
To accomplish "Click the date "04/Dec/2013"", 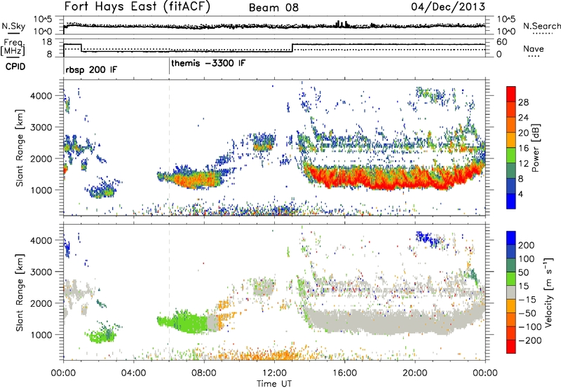I will 448,6.
